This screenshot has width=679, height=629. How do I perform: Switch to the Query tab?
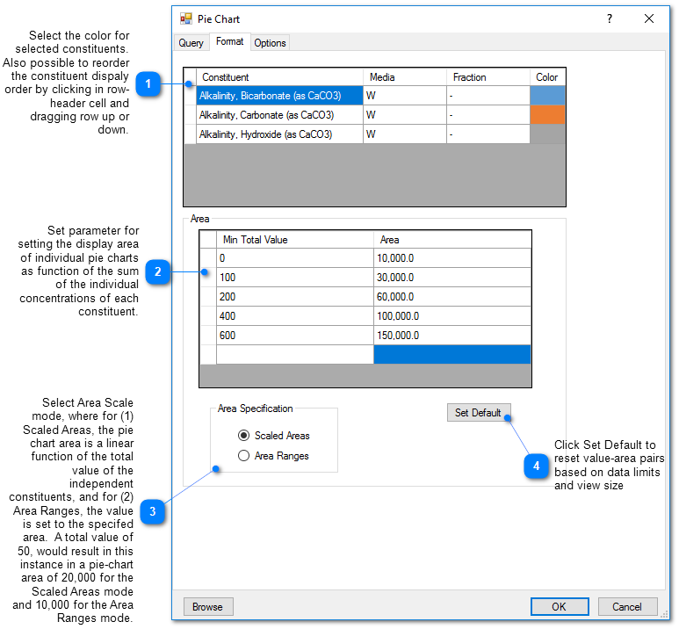(191, 43)
